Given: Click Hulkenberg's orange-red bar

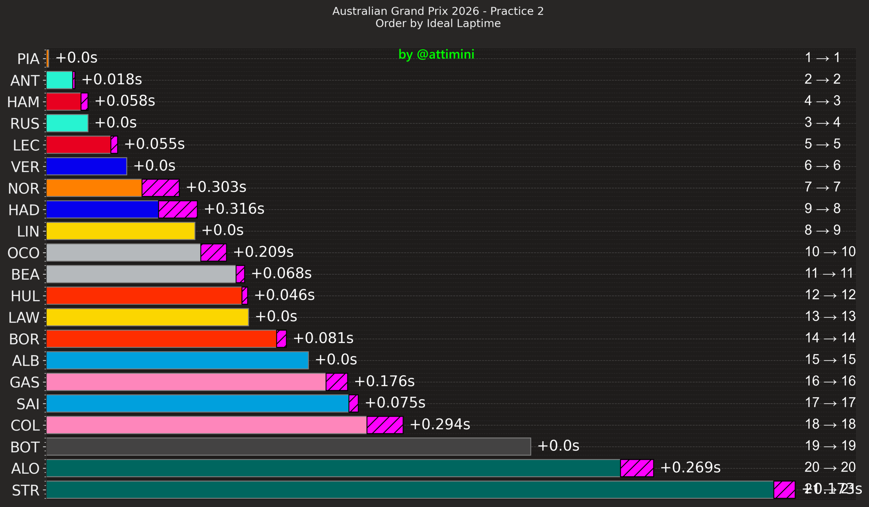Looking at the screenshot, I should 144,296.
